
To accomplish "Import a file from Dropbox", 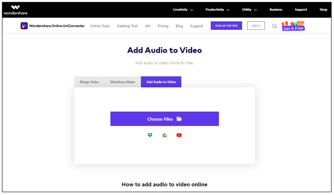I will pyautogui.click(x=150, y=135).
